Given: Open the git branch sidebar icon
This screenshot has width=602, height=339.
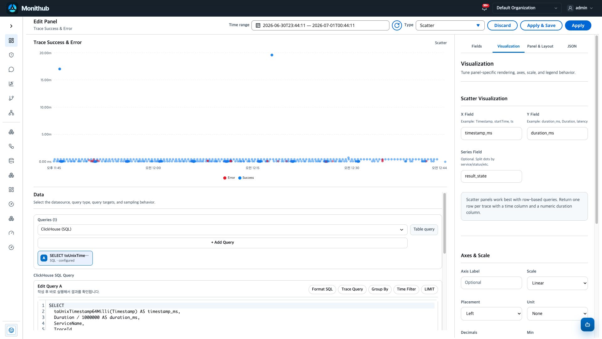Looking at the screenshot, I should point(11,98).
